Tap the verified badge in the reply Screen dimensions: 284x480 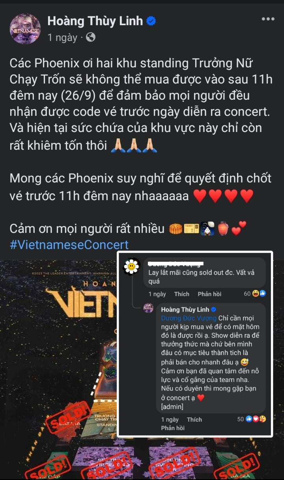213,309
